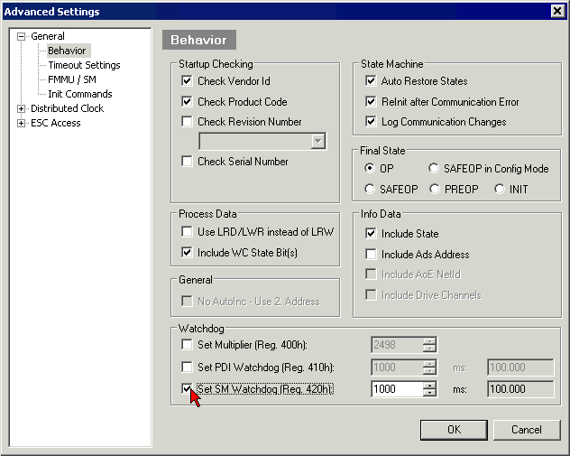Expand the ESC Access tree node
The image size is (570, 456).
(x=22, y=124)
